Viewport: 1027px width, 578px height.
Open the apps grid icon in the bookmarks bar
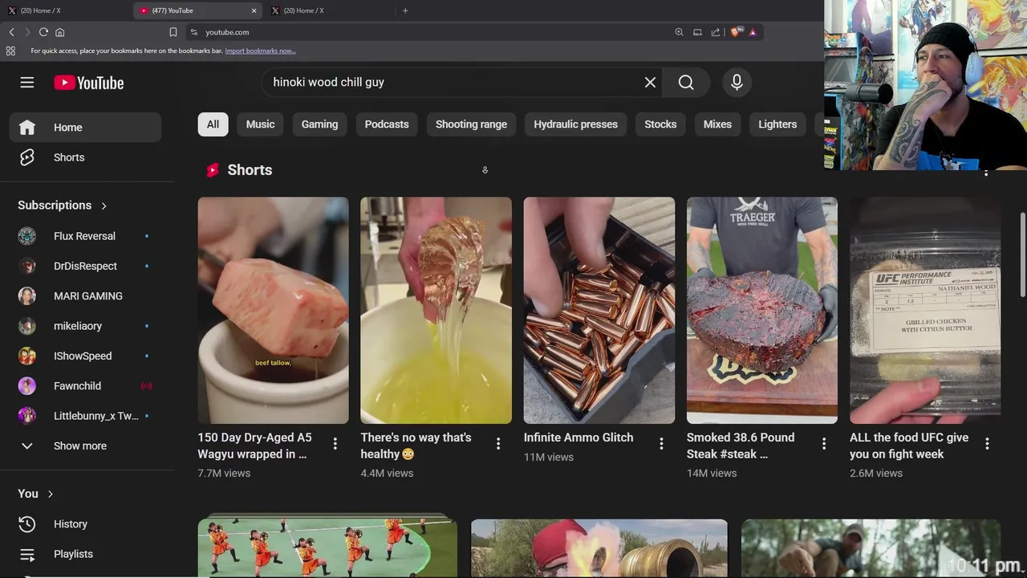(x=10, y=51)
